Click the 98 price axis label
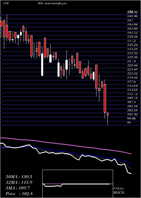This screenshot has height=198, width=141. [x=129, y=123]
